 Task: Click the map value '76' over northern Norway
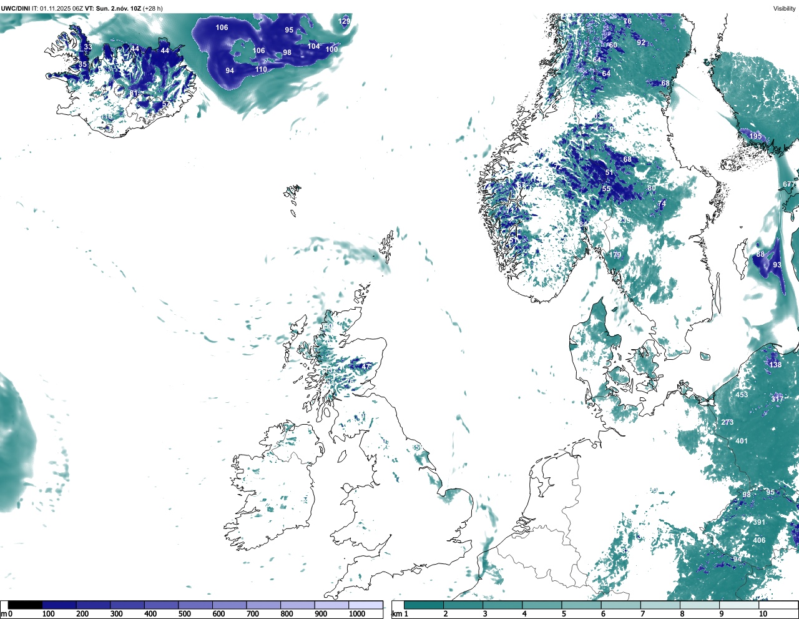click(x=627, y=21)
